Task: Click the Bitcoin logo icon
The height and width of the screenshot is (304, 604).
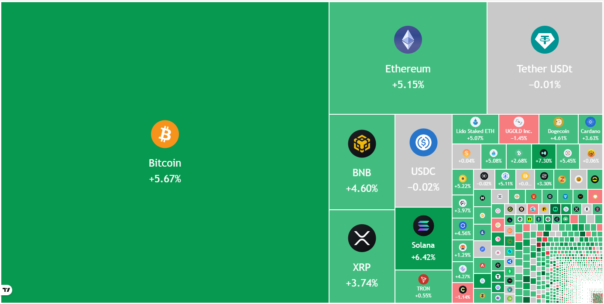Action: 165,134
